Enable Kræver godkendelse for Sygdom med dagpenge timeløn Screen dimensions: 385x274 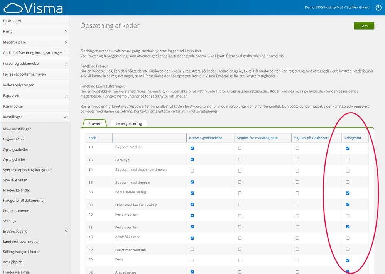tap(192, 171)
